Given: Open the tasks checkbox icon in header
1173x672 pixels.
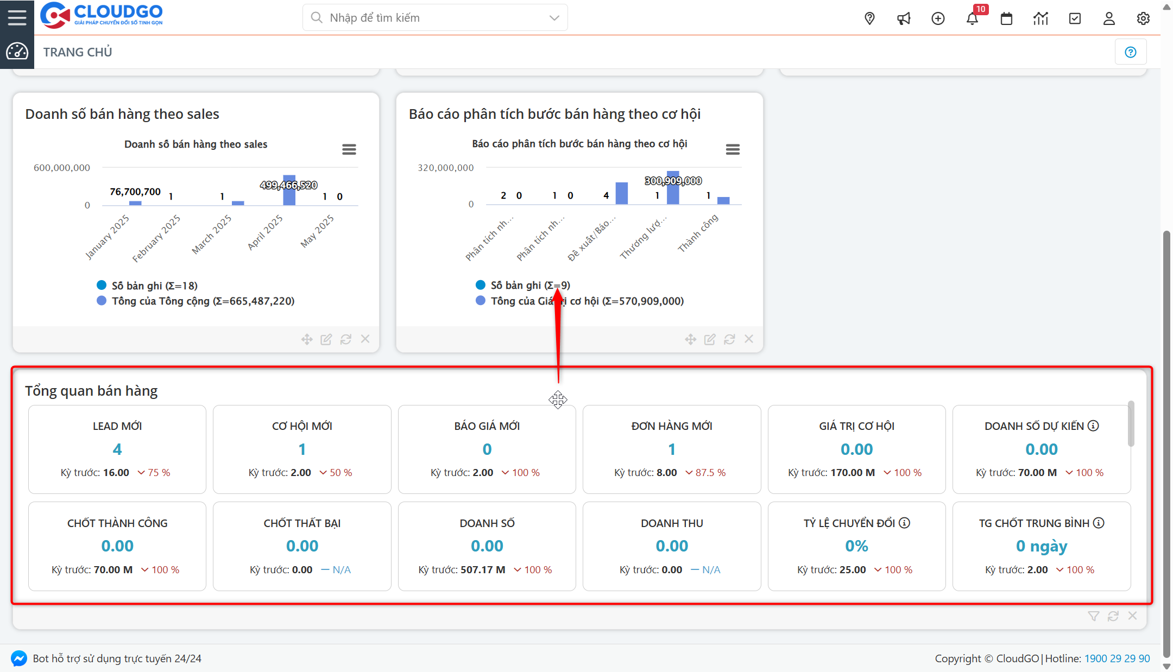Looking at the screenshot, I should pyautogui.click(x=1075, y=18).
